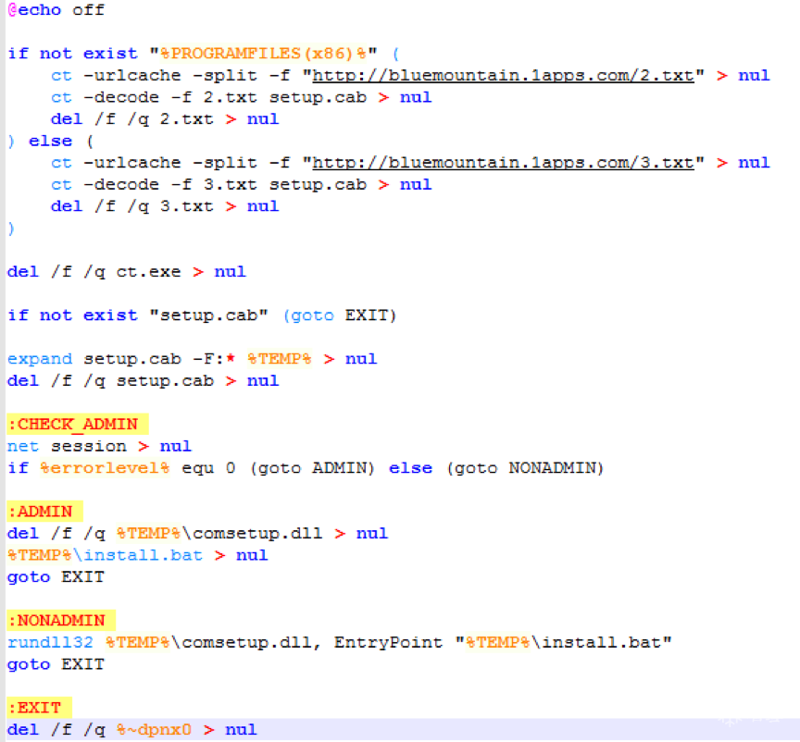800x742 pixels.
Task: Click '(goto EXIT)' after setup.cab check
Action: 340,315
